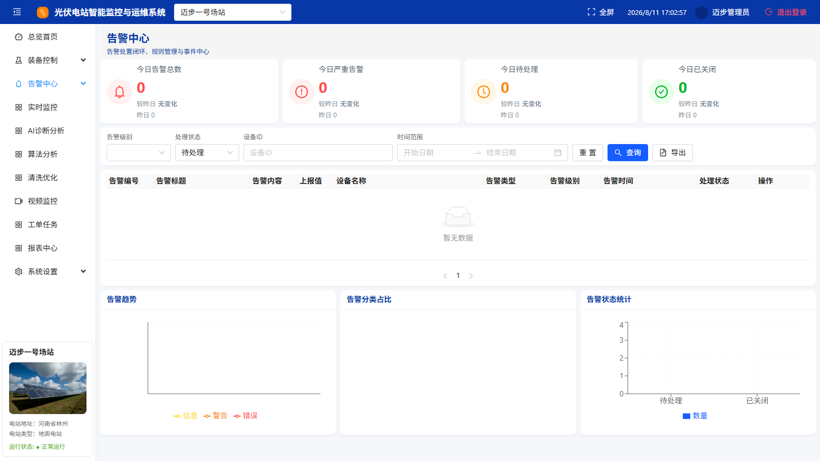Click the calendar icon in date range field
Screen dimensions: 820x461
coord(558,153)
